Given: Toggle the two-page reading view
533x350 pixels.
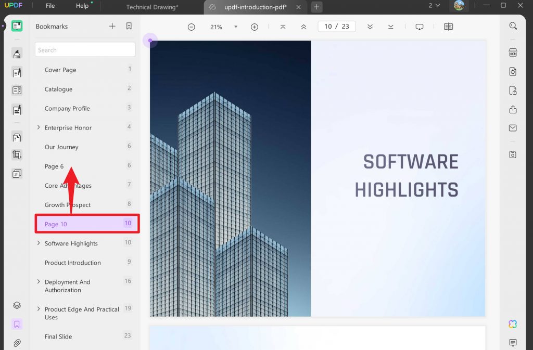Looking at the screenshot, I should point(448,27).
